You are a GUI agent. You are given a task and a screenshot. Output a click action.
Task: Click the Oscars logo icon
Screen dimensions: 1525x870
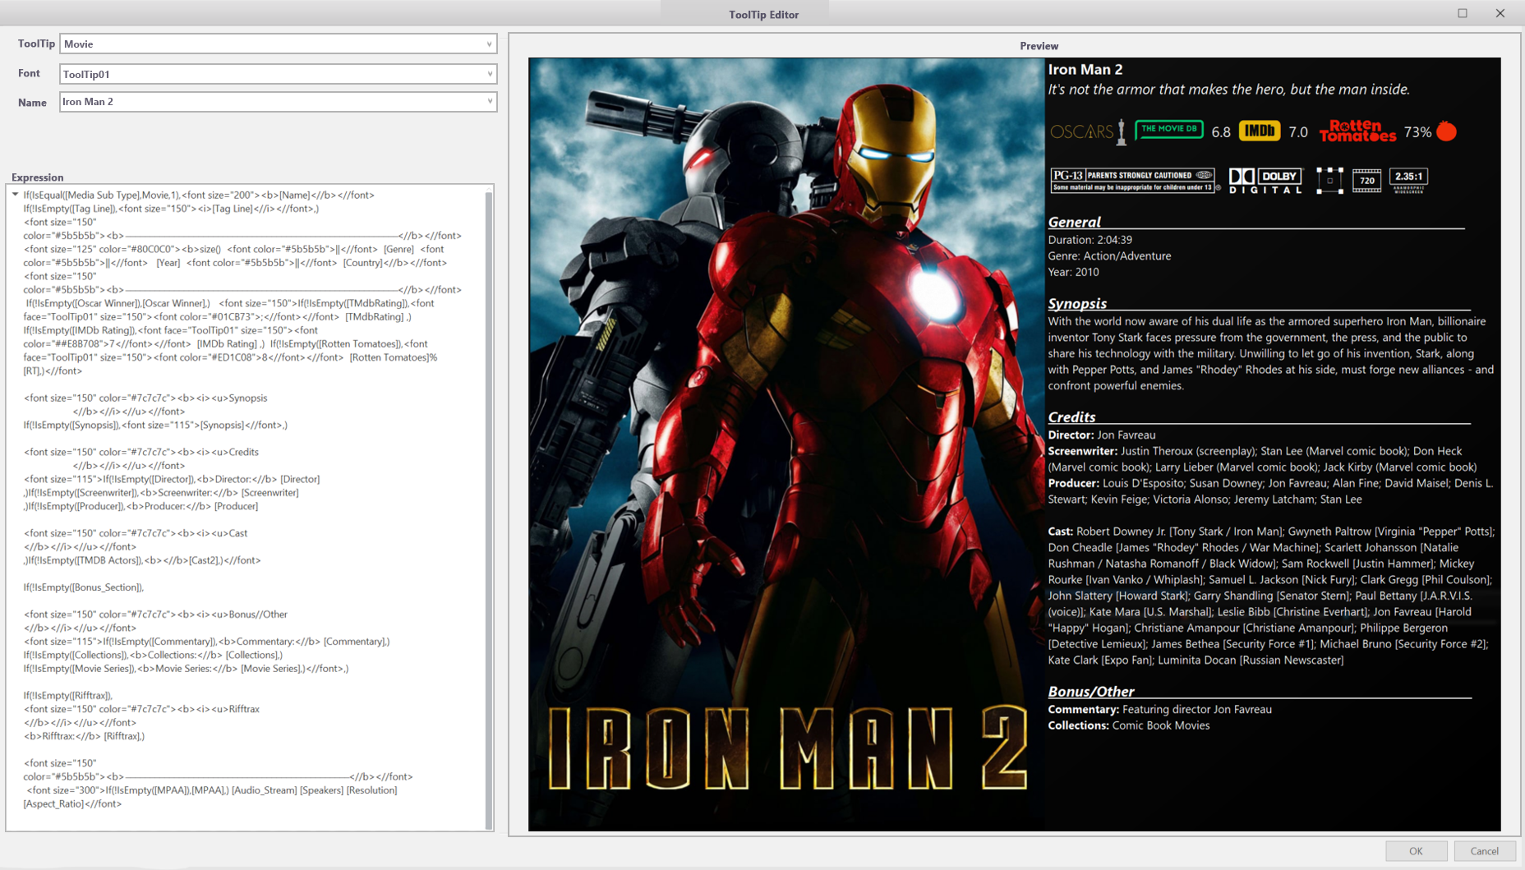[x=1088, y=131]
